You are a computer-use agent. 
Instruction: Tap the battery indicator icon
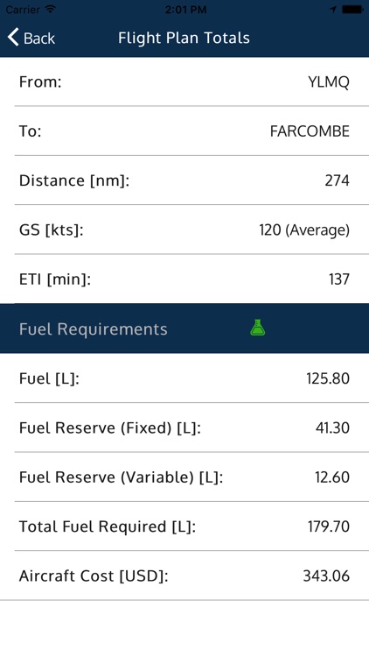[x=352, y=10]
